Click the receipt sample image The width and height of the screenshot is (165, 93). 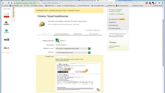pyautogui.click(x=78, y=77)
